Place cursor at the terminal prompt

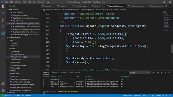[45, 93]
